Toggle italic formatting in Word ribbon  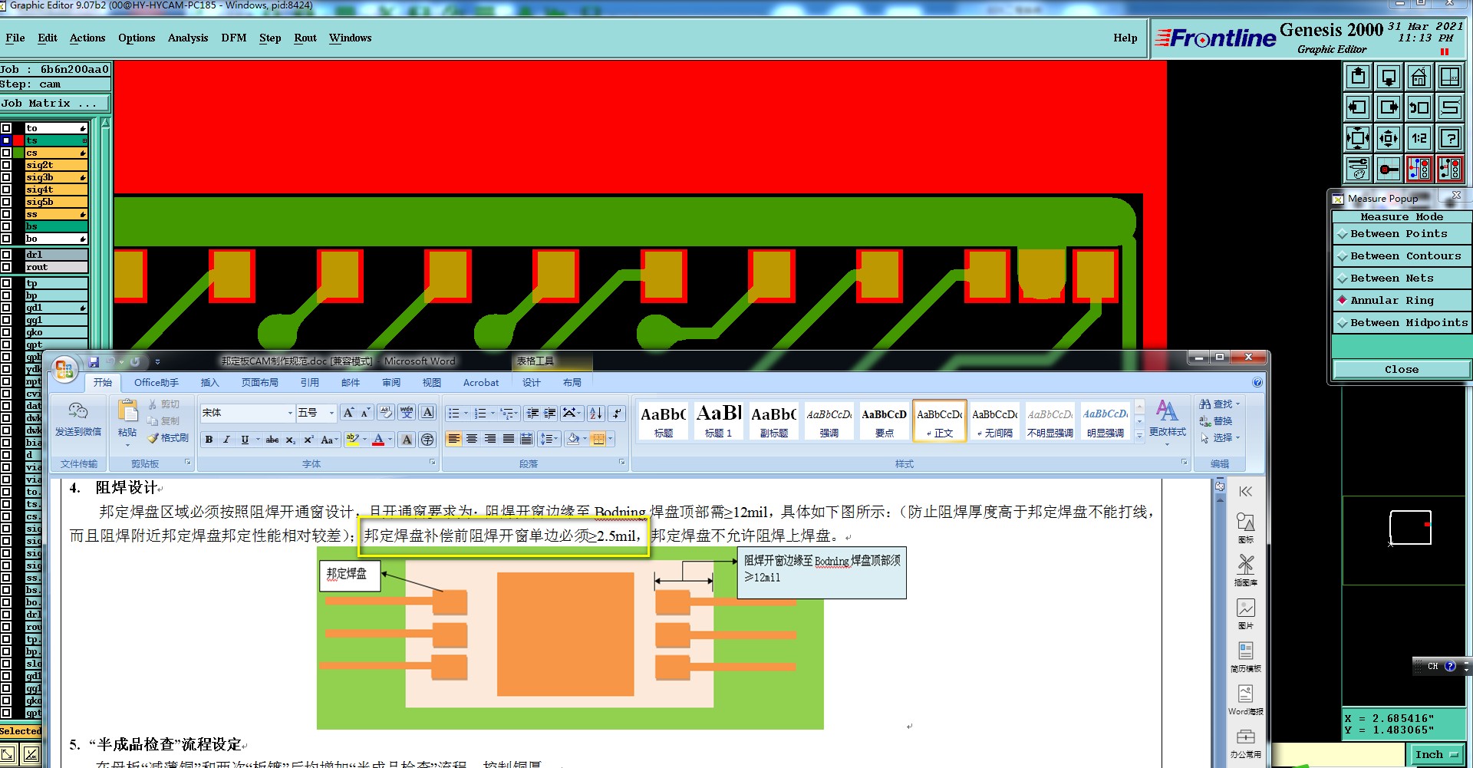point(226,440)
